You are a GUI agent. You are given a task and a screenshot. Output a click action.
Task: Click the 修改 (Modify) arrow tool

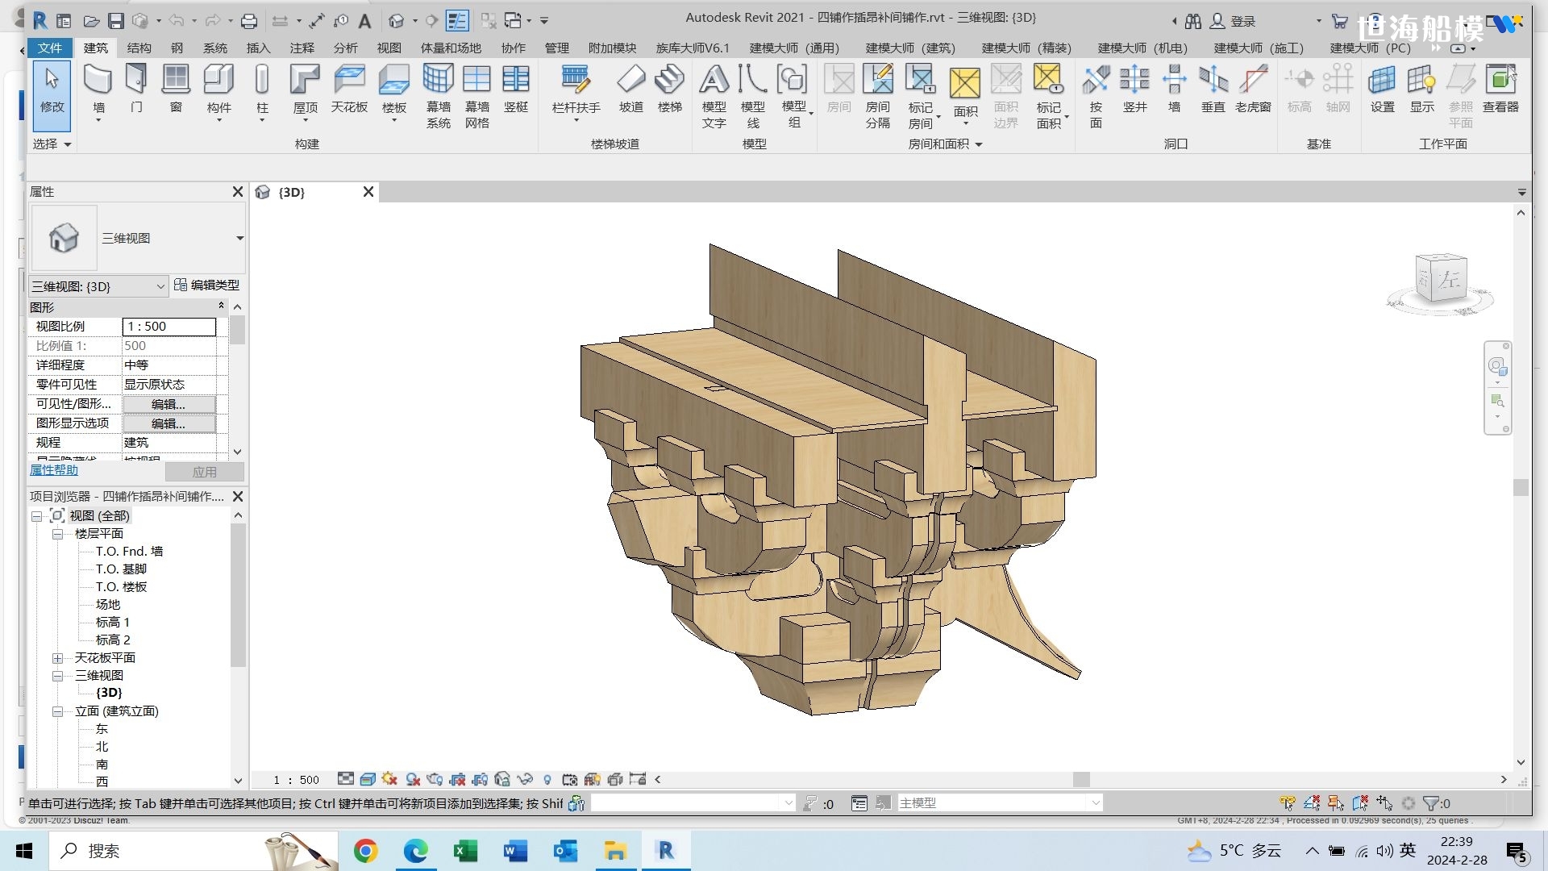coord(52,95)
